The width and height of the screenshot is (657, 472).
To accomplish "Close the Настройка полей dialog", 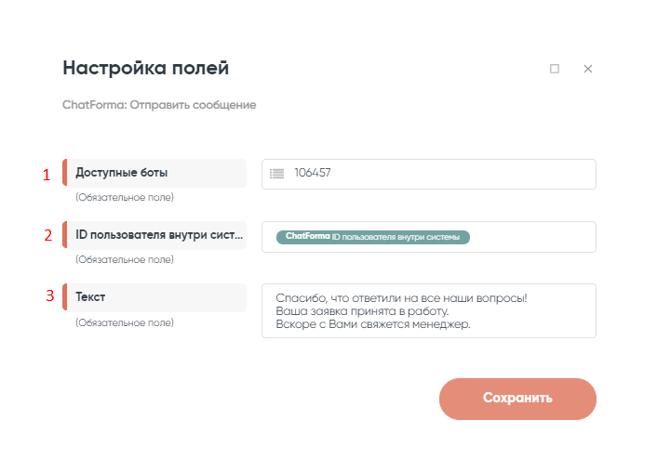I will tap(588, 69).
